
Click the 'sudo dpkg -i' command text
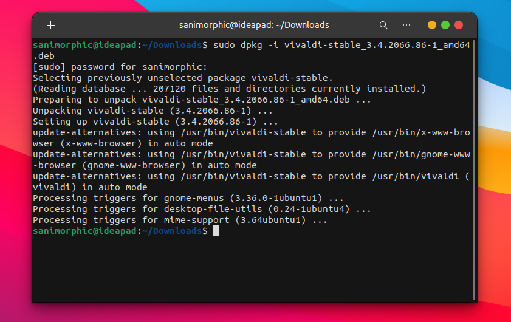(245, 45)
